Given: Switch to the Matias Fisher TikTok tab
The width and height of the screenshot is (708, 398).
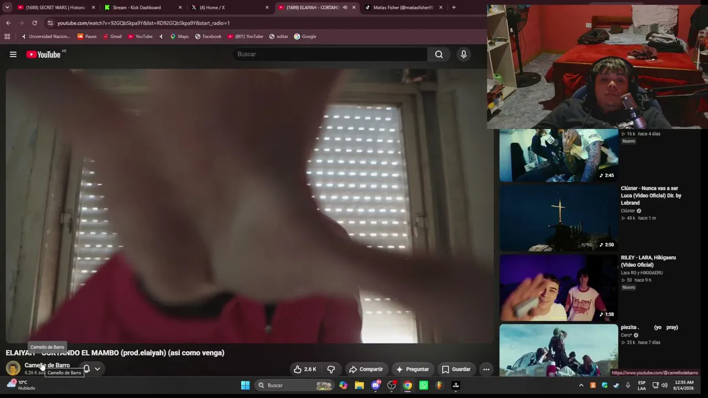Looking at the screenshot, I should coord(404,8).
